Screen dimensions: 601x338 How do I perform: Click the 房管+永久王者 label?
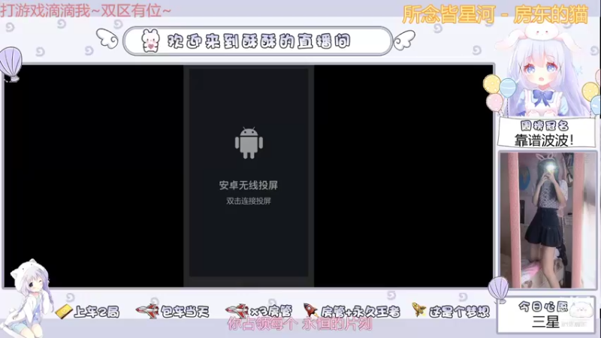pos(361,312)
